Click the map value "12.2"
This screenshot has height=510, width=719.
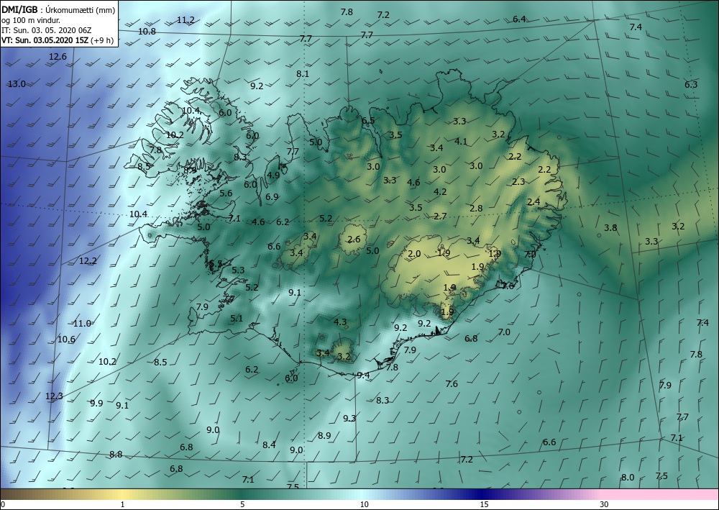point(88,261)
